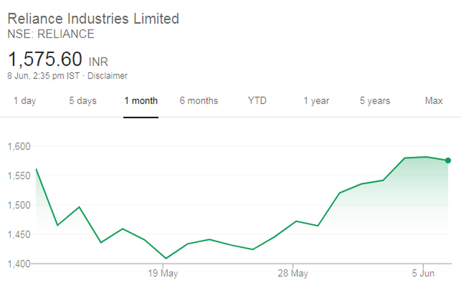Click the 19 May axis label
Image resolution: width=461 pixels, height=288 pixels.
click(x=163, y=273)
